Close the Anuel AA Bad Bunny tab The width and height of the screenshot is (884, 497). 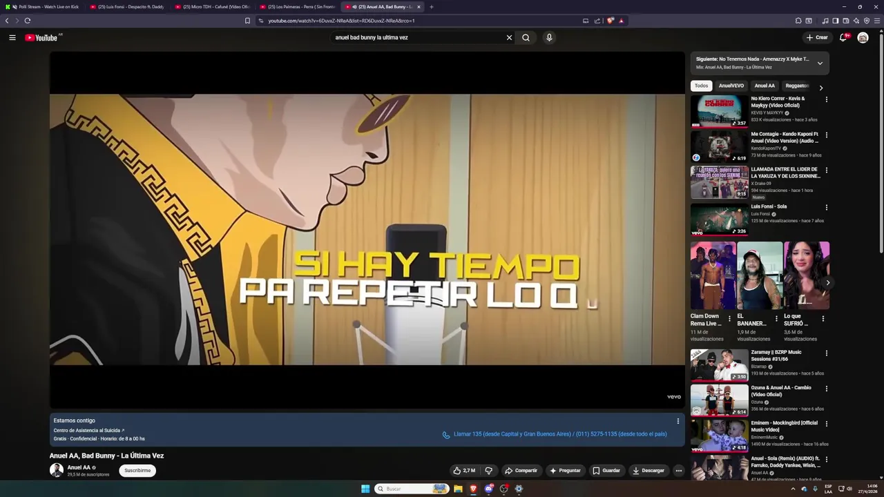coord(419,7)
